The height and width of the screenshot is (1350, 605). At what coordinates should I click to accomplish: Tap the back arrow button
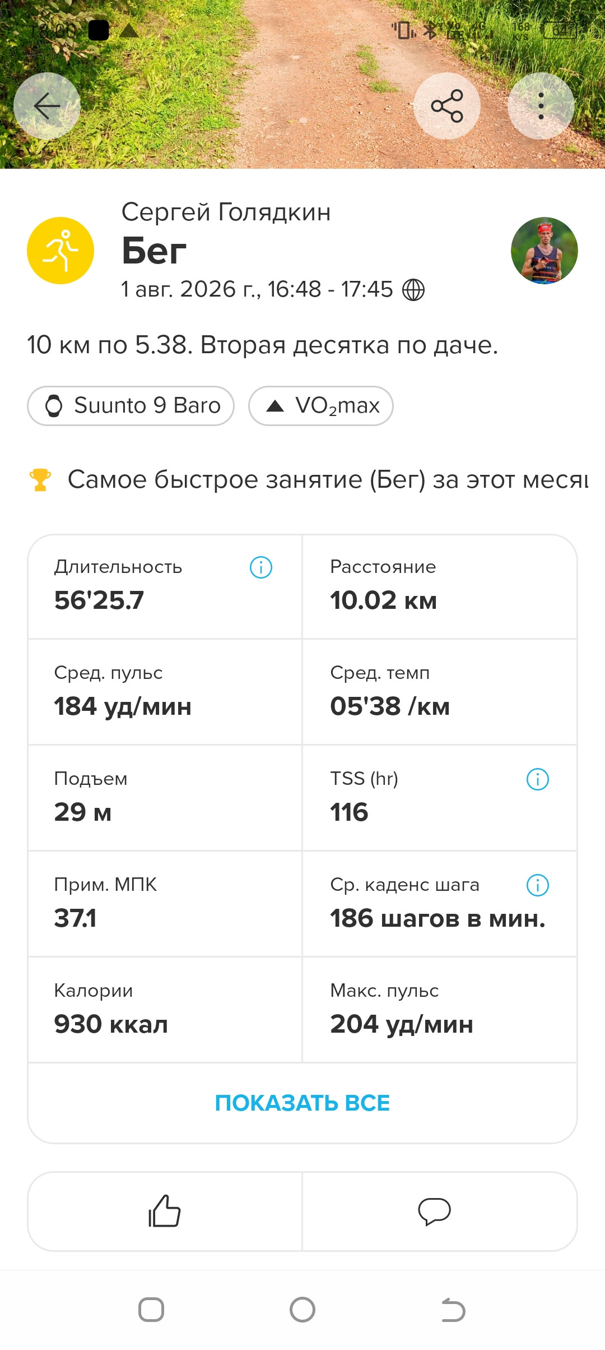coord(47,105)
